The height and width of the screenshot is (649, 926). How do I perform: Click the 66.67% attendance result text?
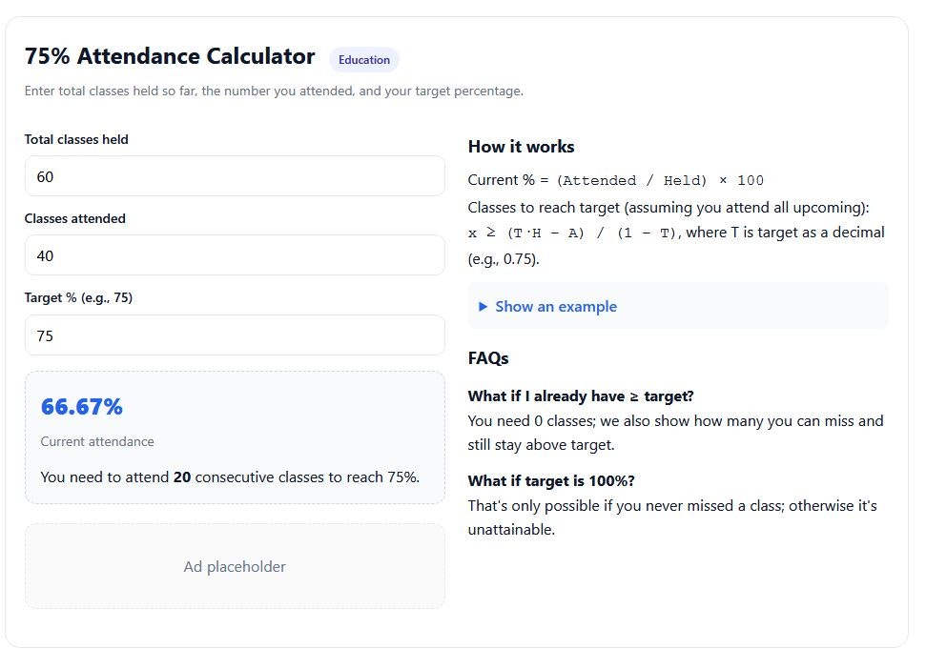80,406
